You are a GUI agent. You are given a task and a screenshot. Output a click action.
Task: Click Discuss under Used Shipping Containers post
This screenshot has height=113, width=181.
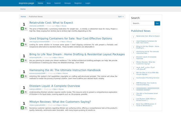coord(69,42)
